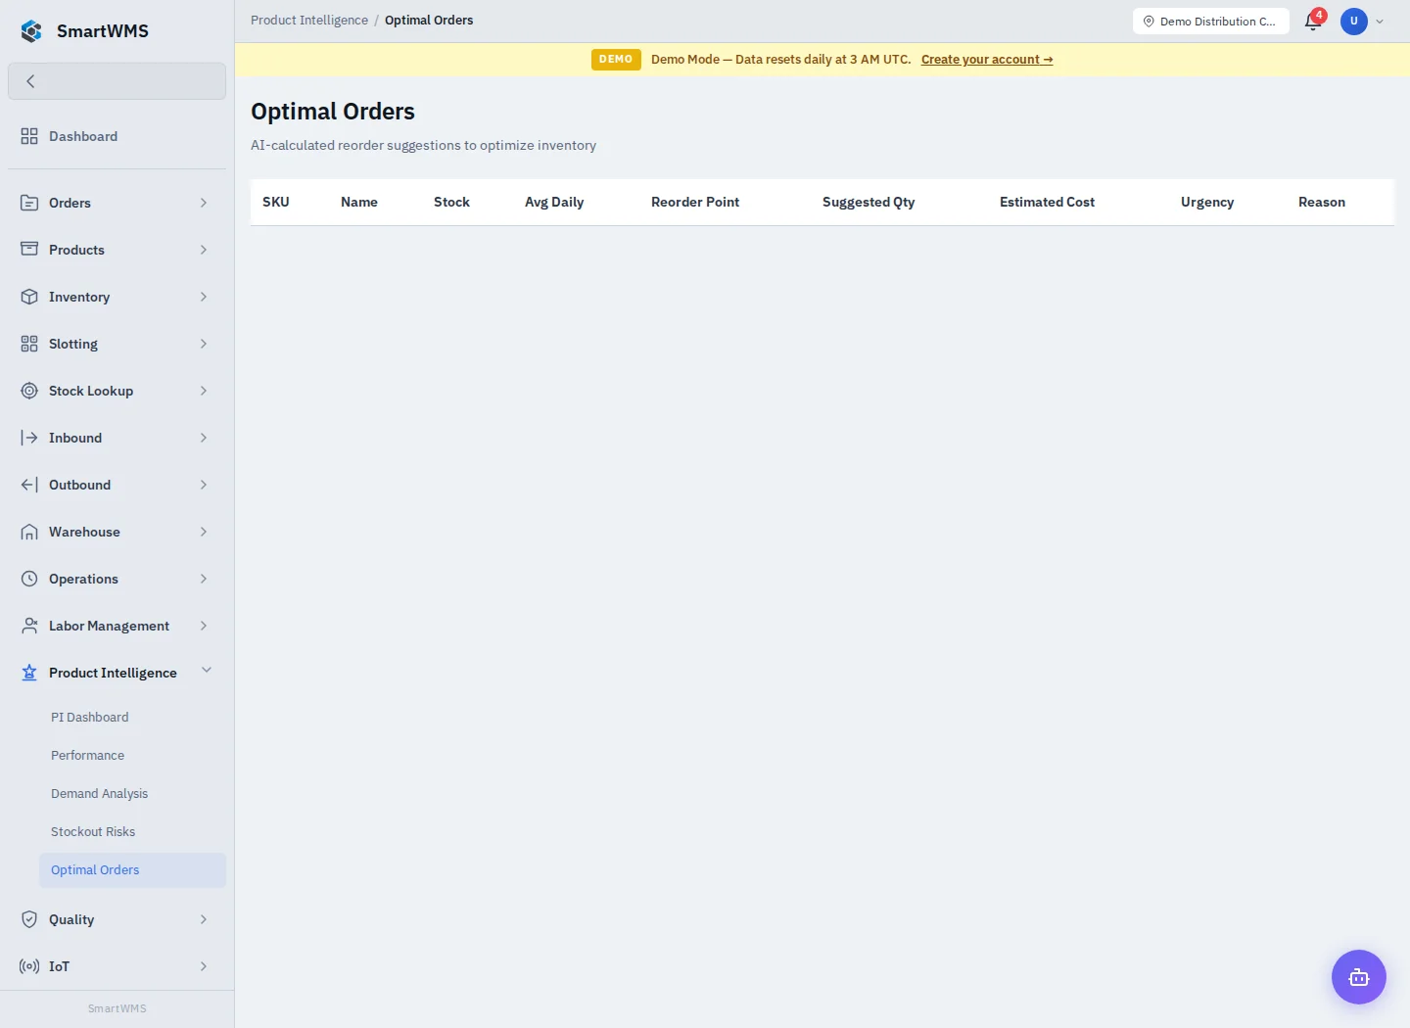
Task: Click the SKU column header
Action: click(276, 203)
